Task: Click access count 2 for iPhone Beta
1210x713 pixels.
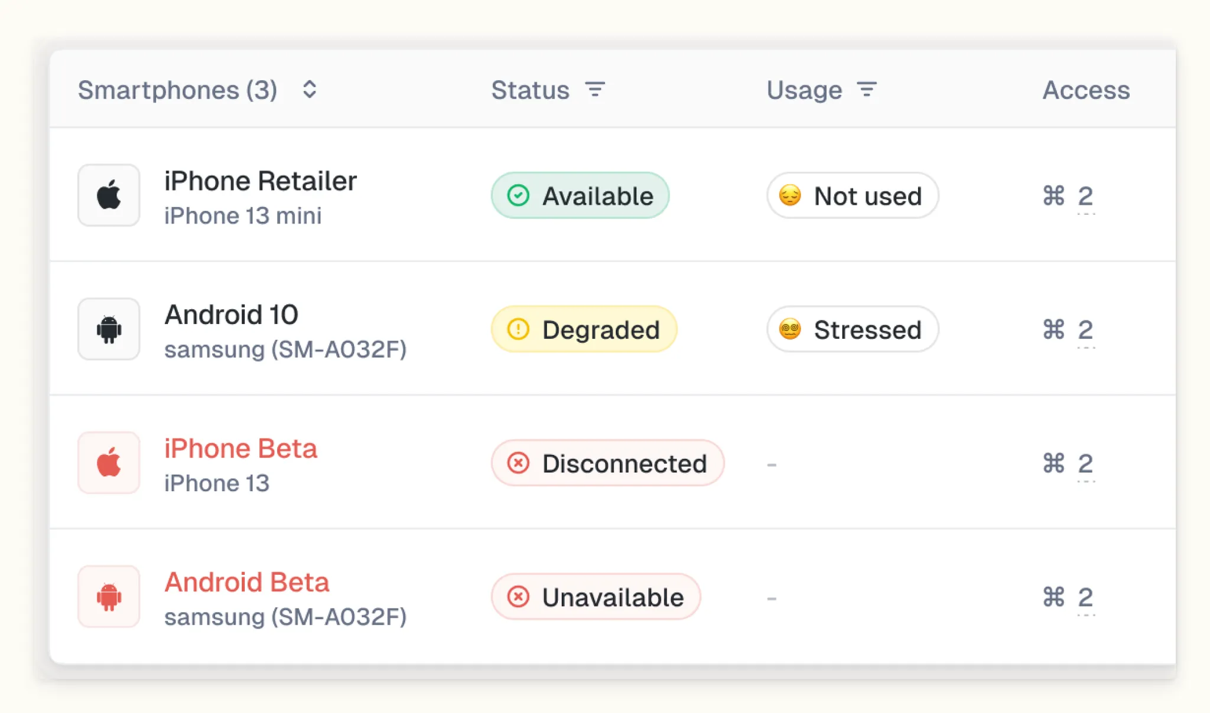Action: point(1086,464)
